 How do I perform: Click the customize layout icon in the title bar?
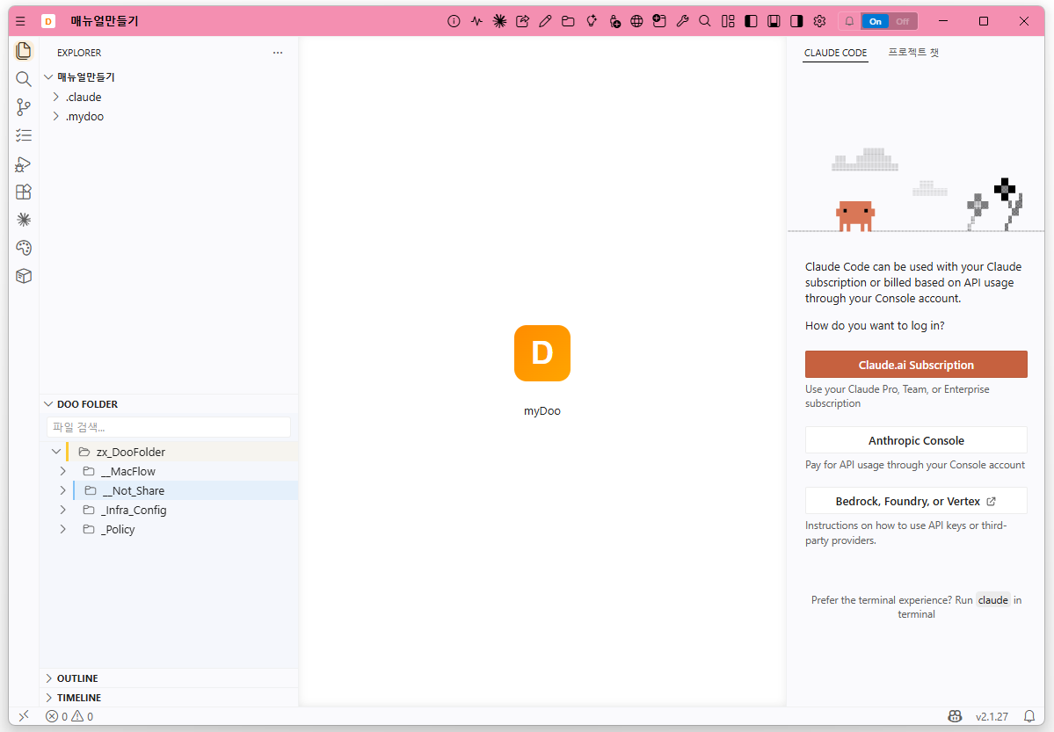click(x=728, y=21)
